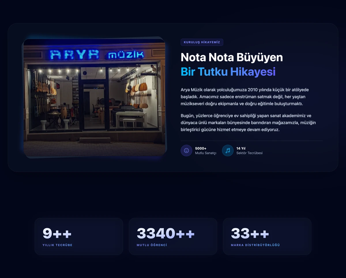Click the 'Sektör Tecrübesi' label
Image resolution: width=346 pixels, height=278 pixels.
[x=249, y=153]
